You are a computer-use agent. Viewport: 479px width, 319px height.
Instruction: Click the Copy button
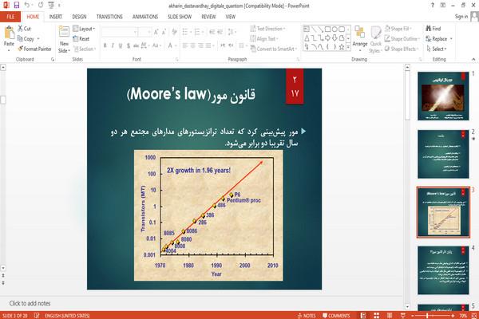(x=28, y=39)
